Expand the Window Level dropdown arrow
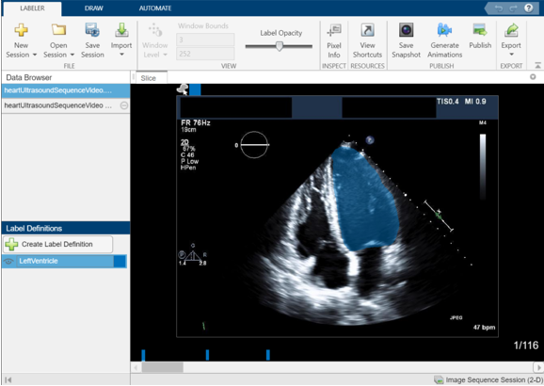544x386 pixels. (165, 55)
